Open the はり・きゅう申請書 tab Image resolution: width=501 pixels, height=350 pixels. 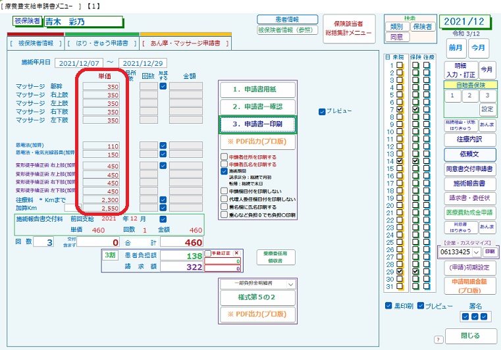(101, 43)
